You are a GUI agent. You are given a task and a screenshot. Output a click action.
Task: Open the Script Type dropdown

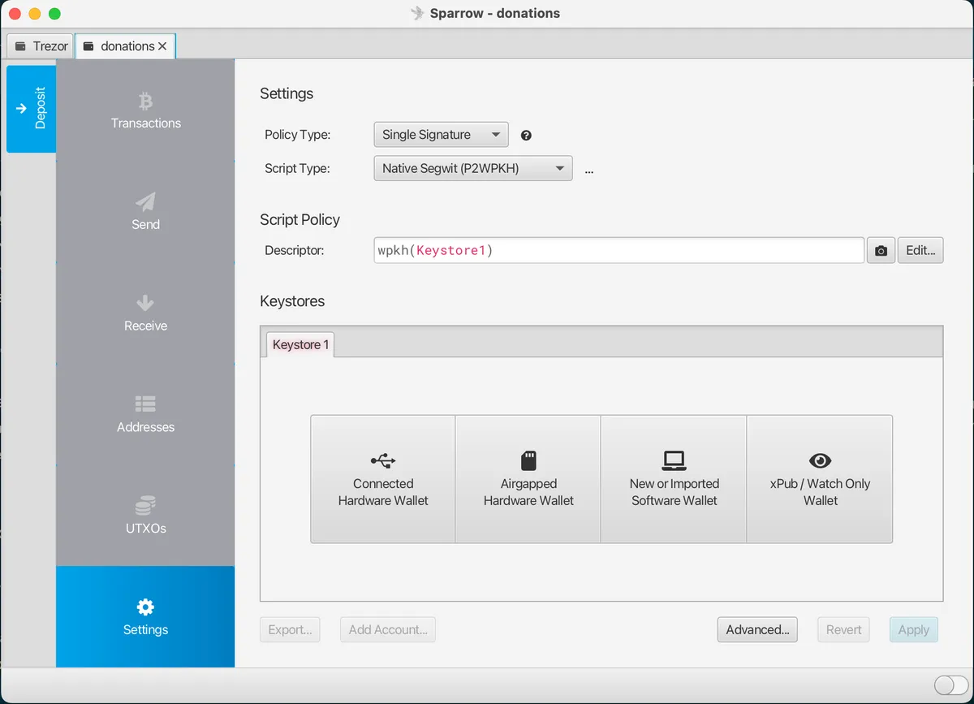click(x=472, y=169)
